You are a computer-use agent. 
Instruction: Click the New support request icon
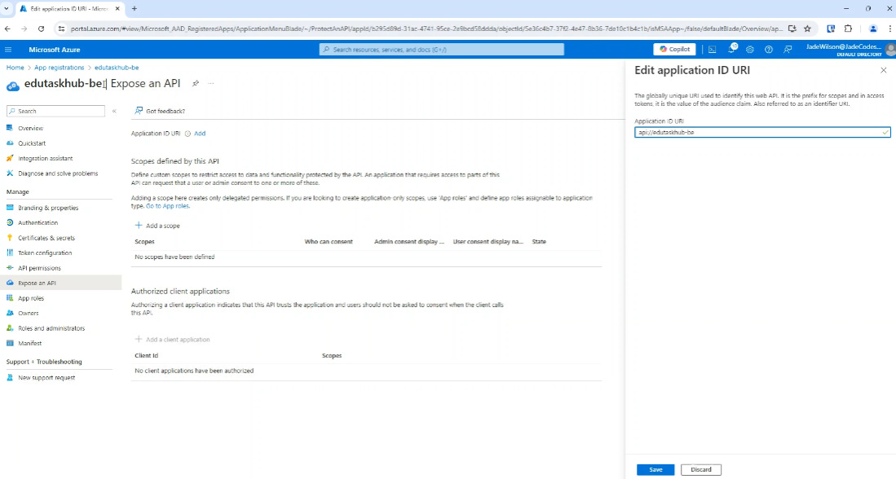tap(10, 377)
